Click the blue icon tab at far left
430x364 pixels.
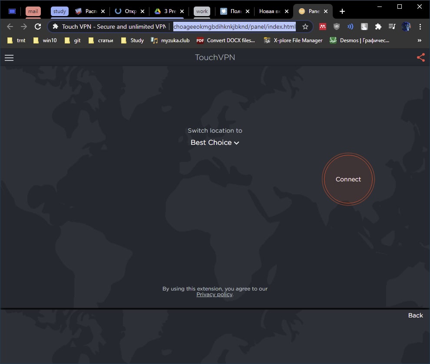pyautogui.click(x=12, y=11)
